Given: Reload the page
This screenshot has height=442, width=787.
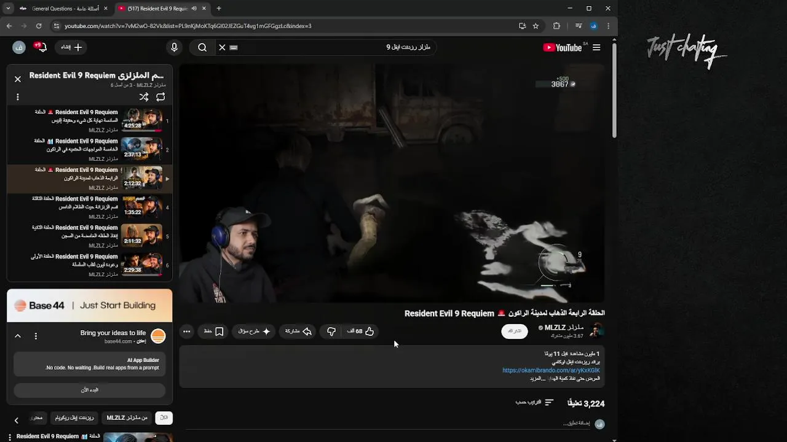Looking at the screenshot, I should tap(39, 26).
